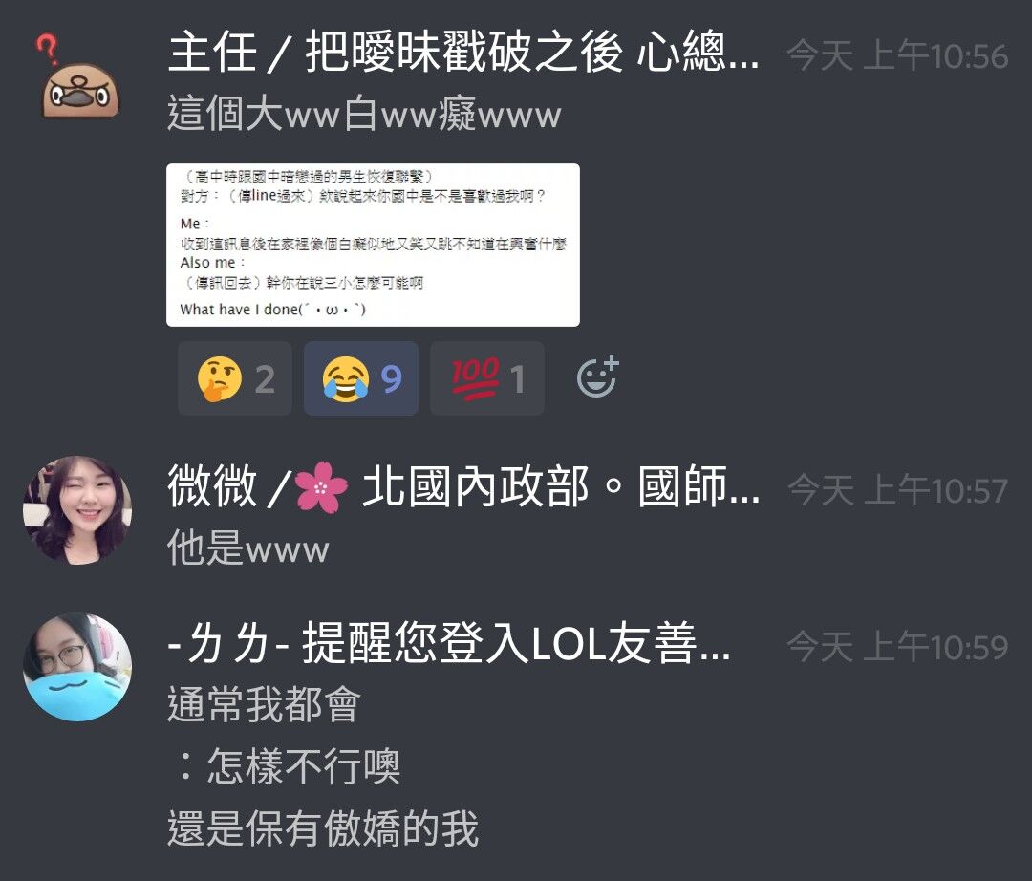1032x881 pixels.
Task: Click the cherry blossom emoji in username
Action: pyautogui.click(x=320, y=487)
